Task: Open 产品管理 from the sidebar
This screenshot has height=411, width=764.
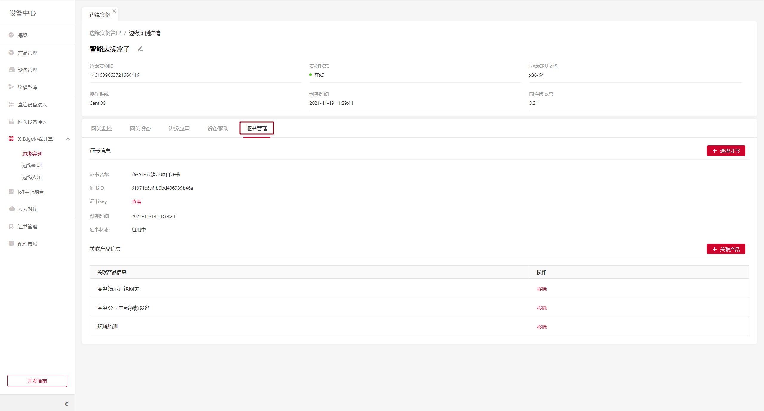Action: point(27,53)
